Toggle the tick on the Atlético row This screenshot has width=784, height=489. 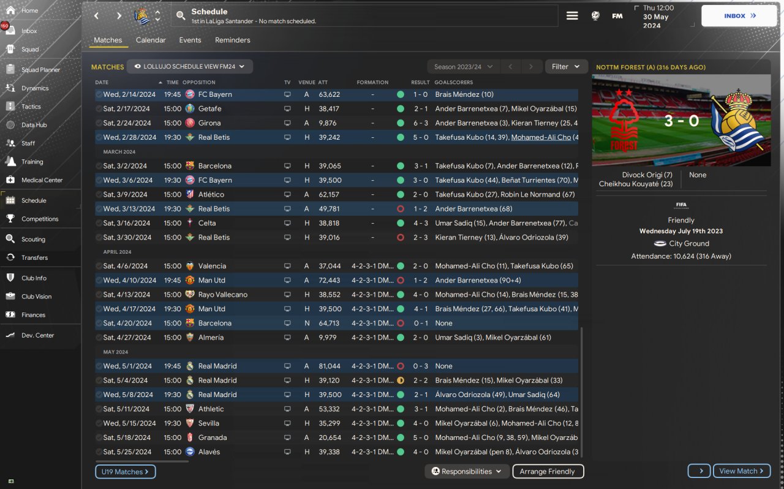click(99, 194)
